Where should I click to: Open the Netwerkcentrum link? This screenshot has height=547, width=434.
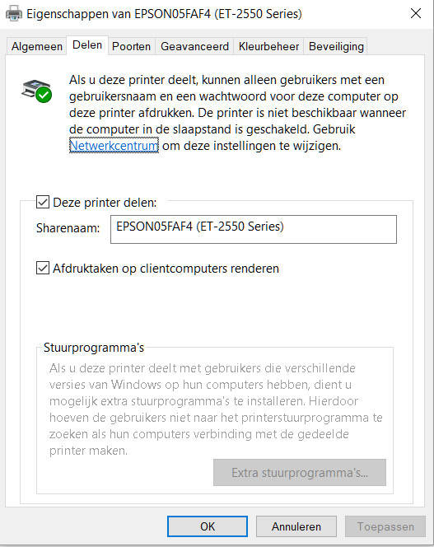click(x=114, y=146)
